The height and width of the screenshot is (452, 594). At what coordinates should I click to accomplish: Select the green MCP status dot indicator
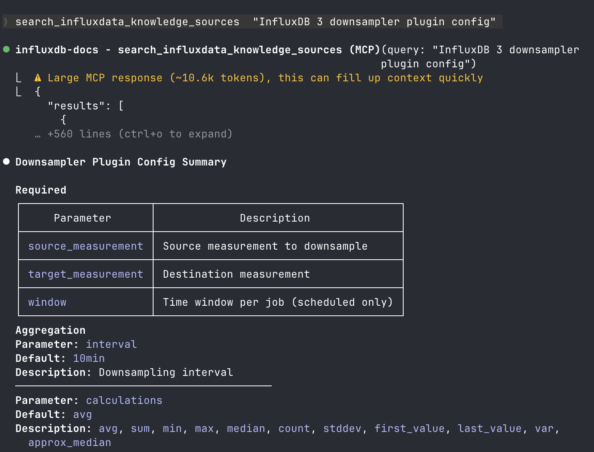6,49
